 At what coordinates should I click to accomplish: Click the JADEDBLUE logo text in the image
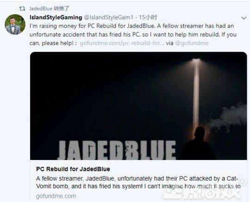tap(117, 150)
